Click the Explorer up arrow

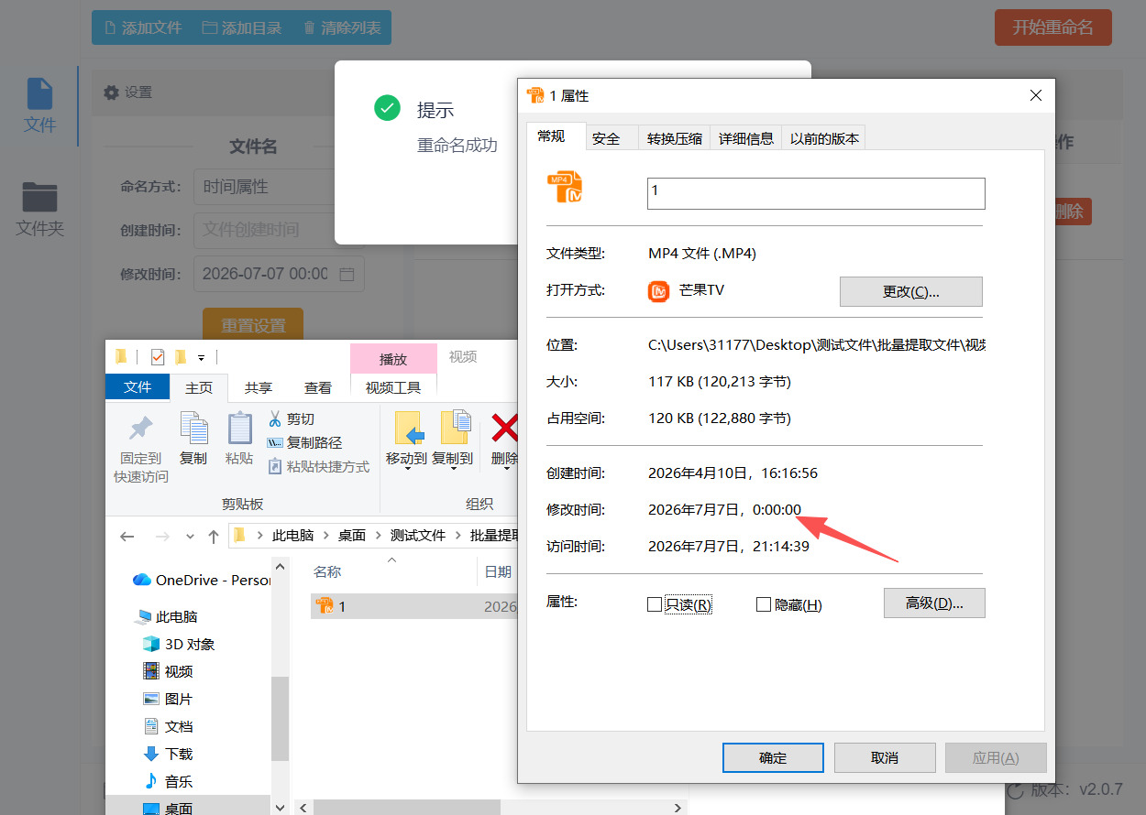(x=214, y=536)
